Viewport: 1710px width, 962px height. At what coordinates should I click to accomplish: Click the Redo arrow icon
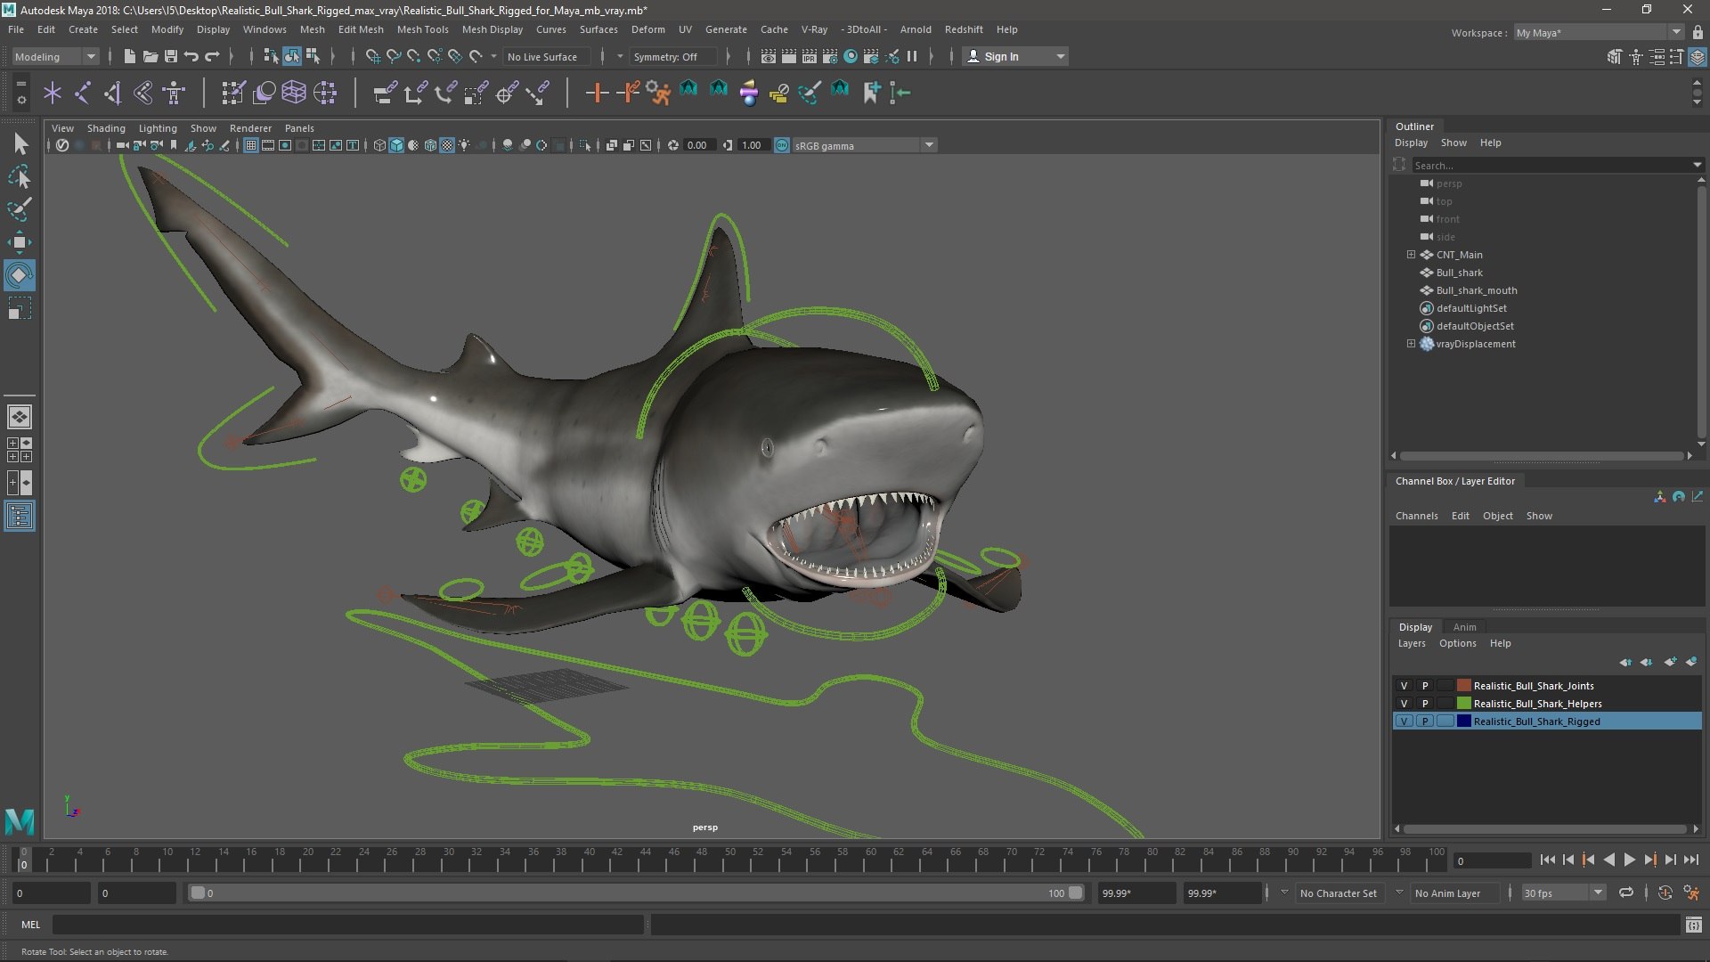[212, 56]
